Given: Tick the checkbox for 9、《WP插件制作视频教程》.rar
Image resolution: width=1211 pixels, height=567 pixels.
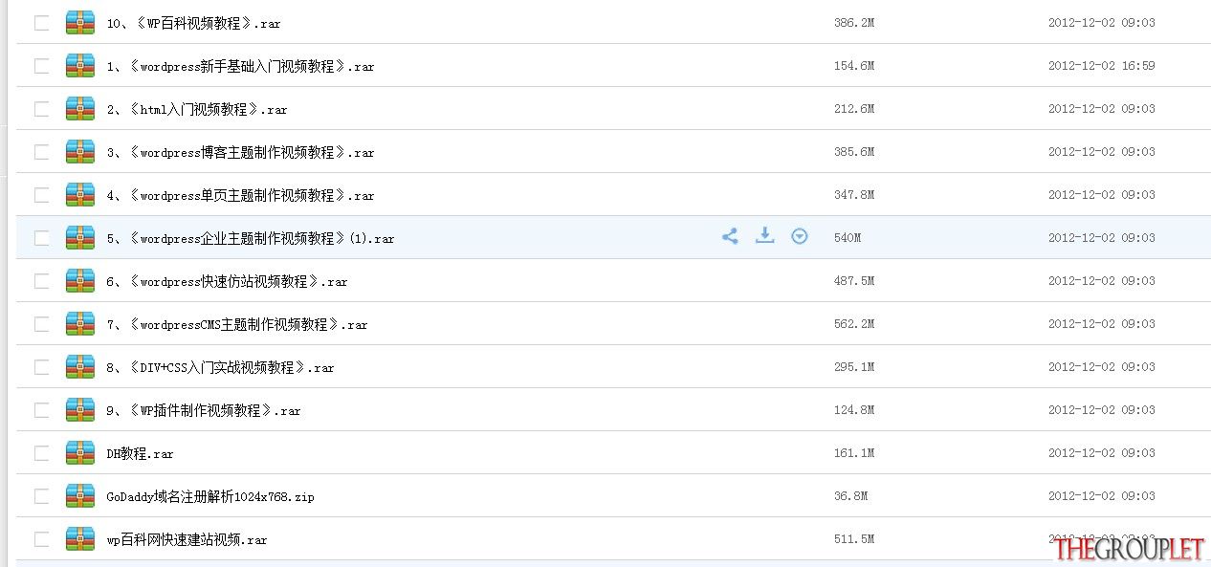Looking at the screenshot, I should tap(41, 410).
